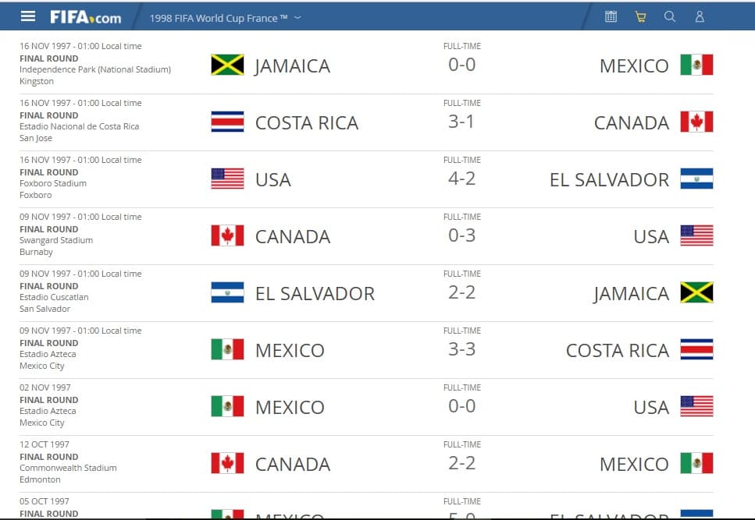
Task: Click the Swangard Stadium match details
Action: [x=55, y=240]
